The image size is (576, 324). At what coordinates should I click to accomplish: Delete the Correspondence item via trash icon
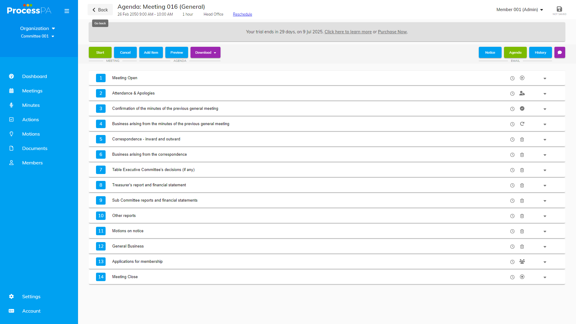click(522, 139)
